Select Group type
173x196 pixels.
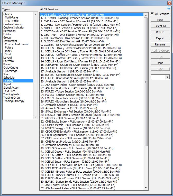coord(7,38)
